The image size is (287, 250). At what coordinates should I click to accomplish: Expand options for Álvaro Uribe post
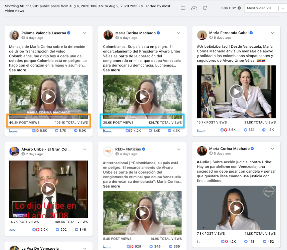85,150
